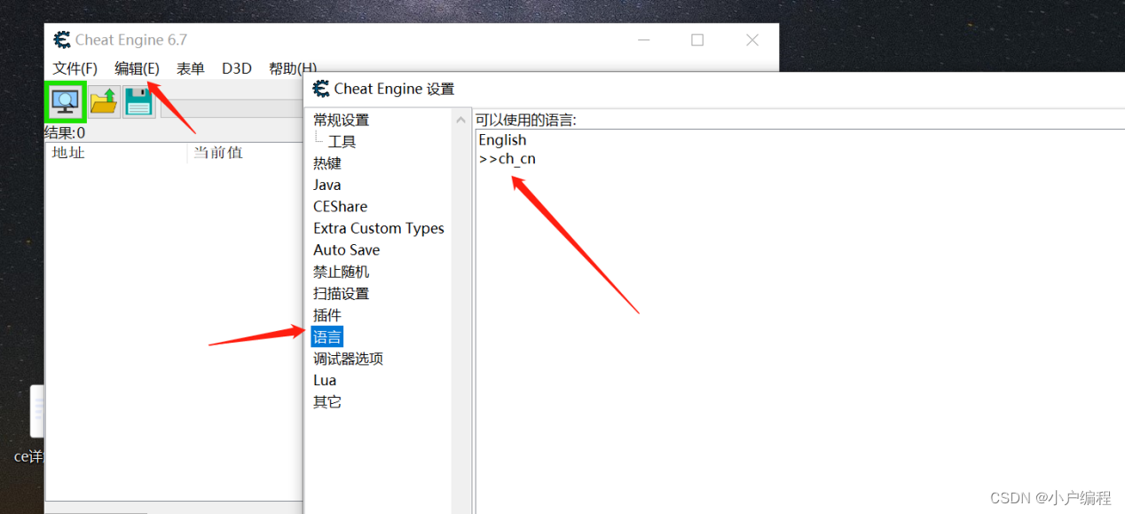Select Lua in the settings tree

[x=325, y=380]
